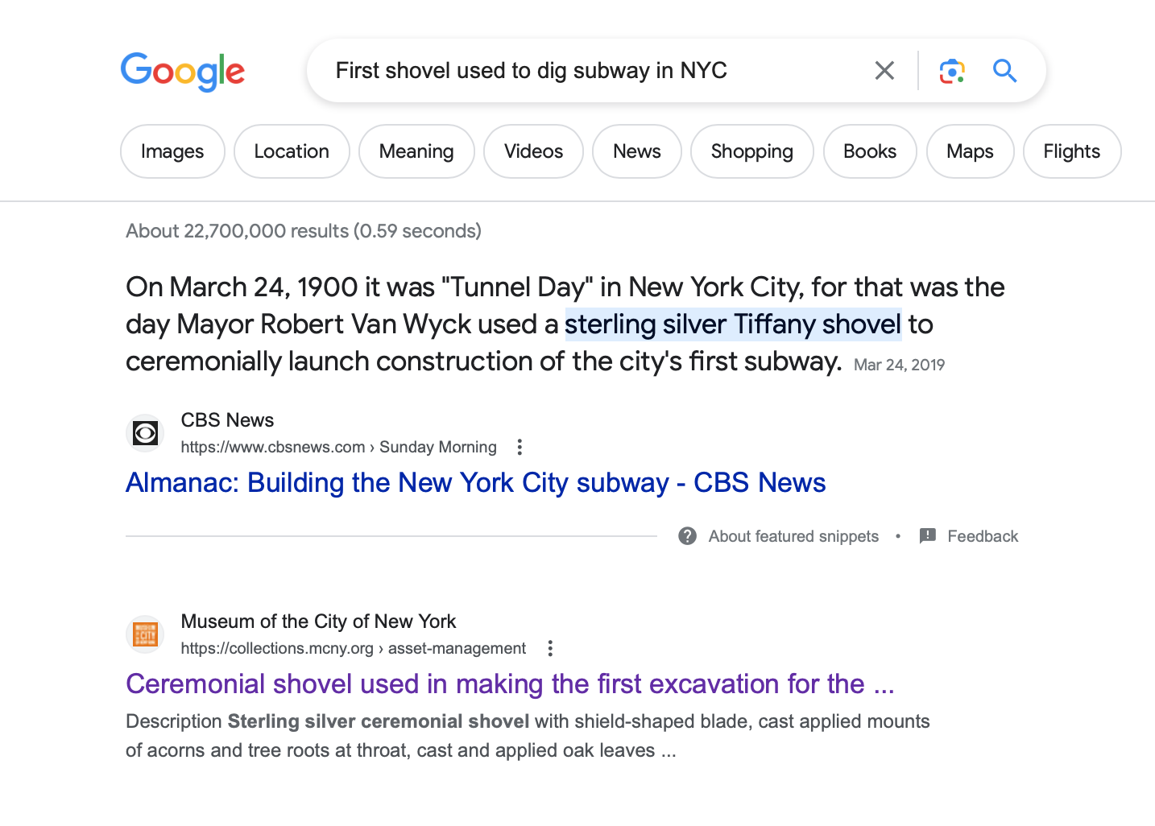Switch to the Videos filter
Image resolution: width=1155 pixels, height=826 pixels.
click(x=533, y=151)
